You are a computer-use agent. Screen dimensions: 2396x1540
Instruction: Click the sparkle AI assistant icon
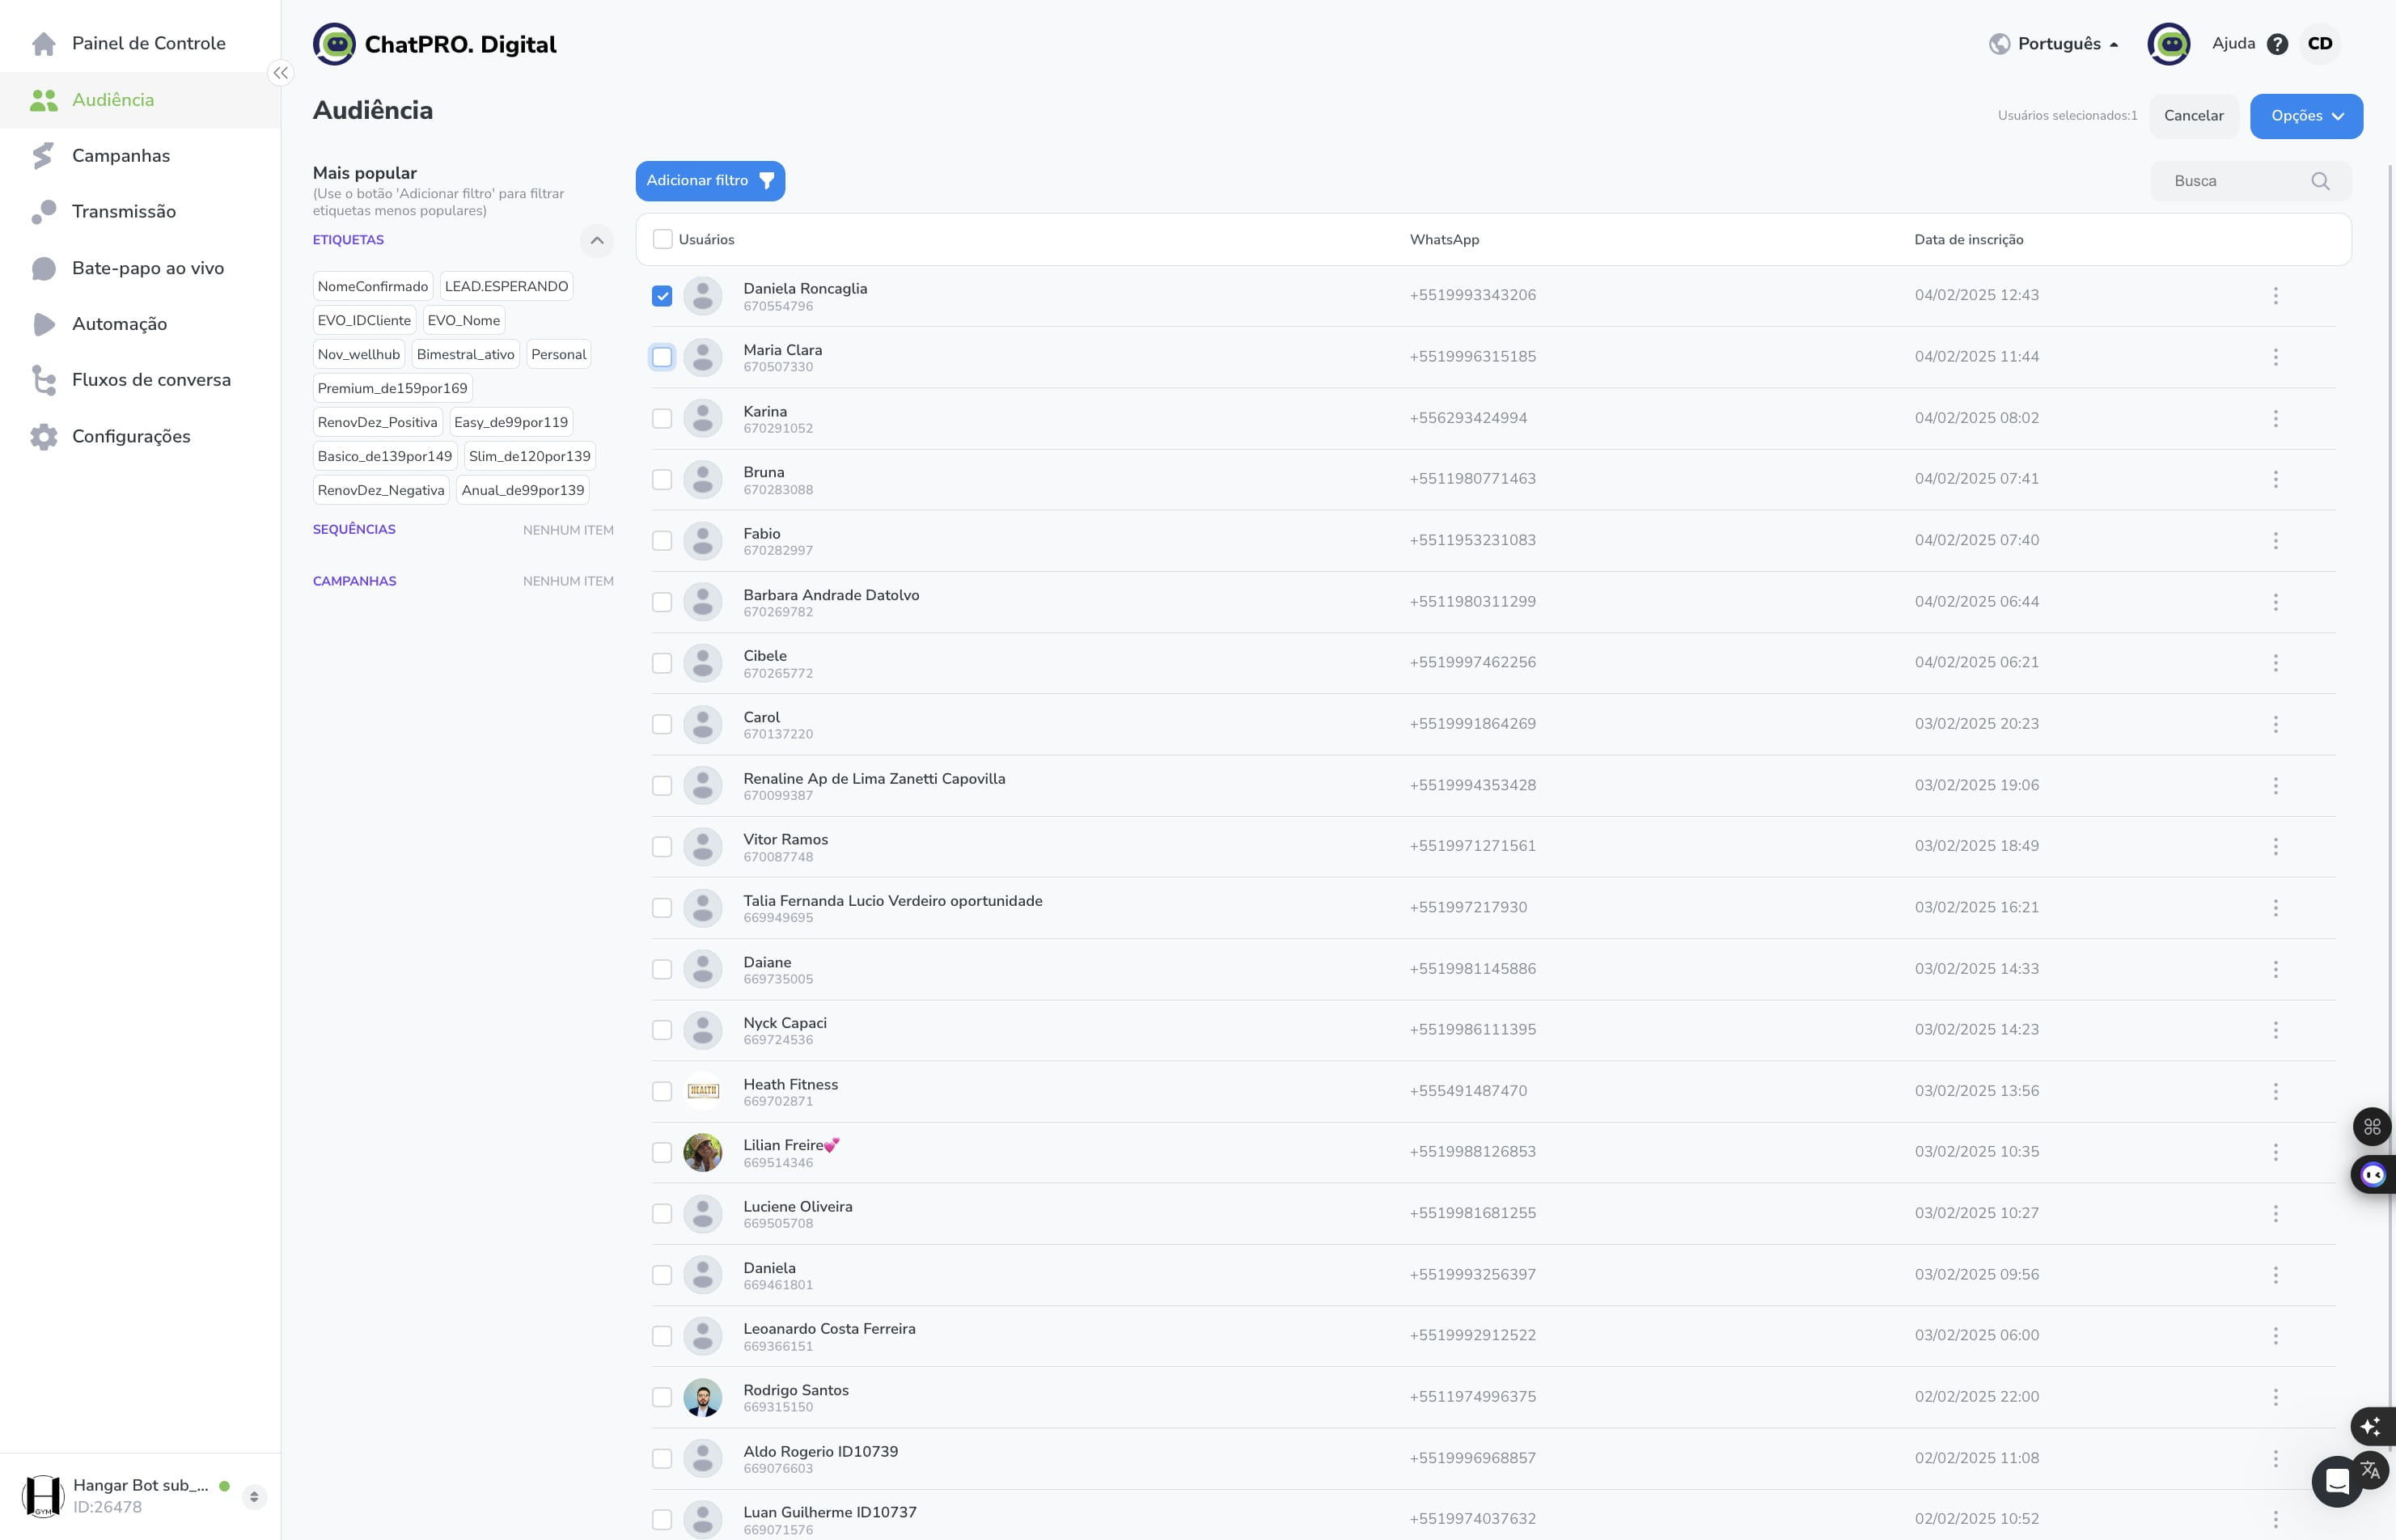tap(2371, 1426)
